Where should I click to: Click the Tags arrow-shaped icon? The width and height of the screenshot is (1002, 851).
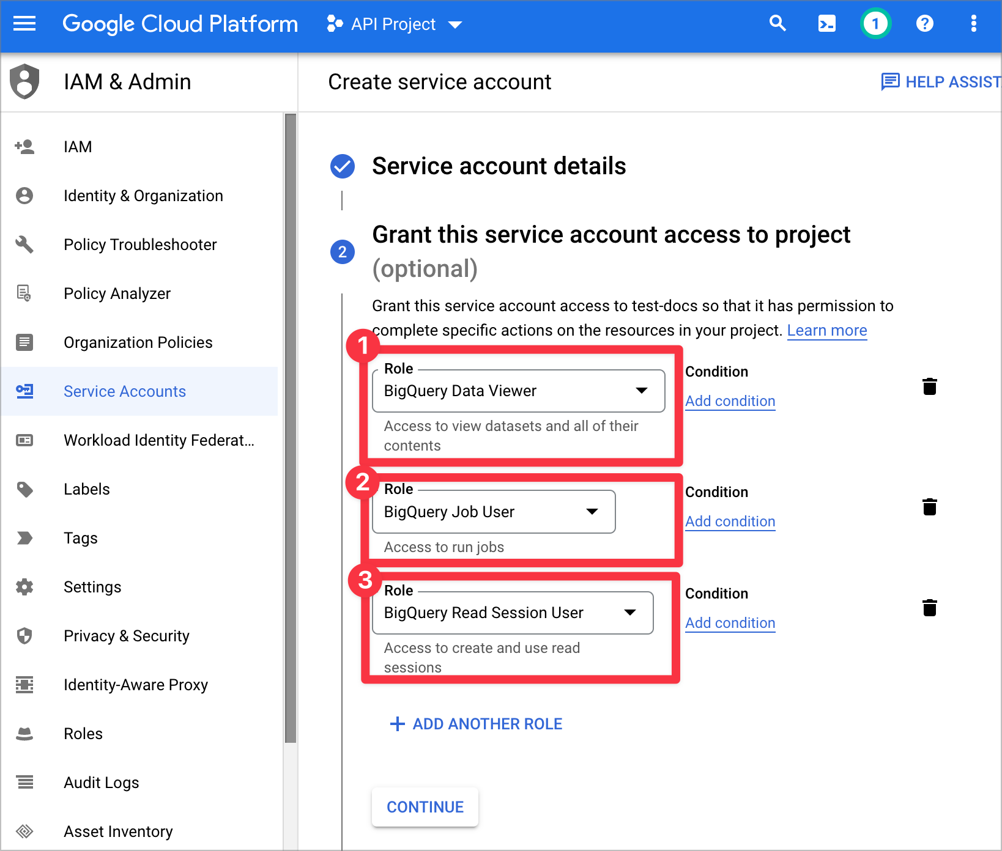click(x=24, y=538)
